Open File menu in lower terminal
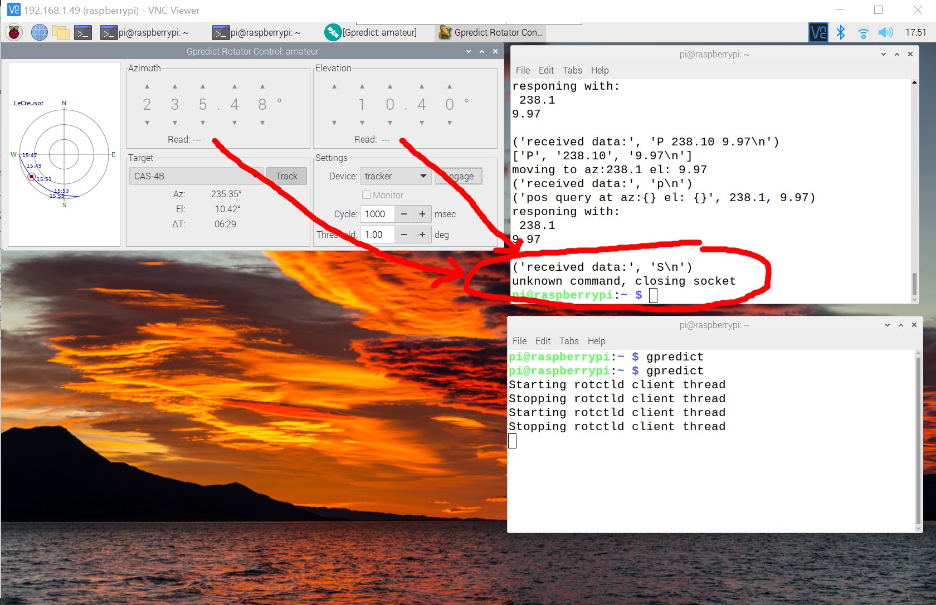 click(519, 341)
